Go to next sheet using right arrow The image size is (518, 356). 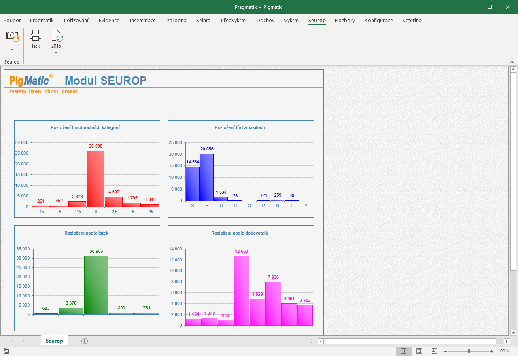(23, 341)
